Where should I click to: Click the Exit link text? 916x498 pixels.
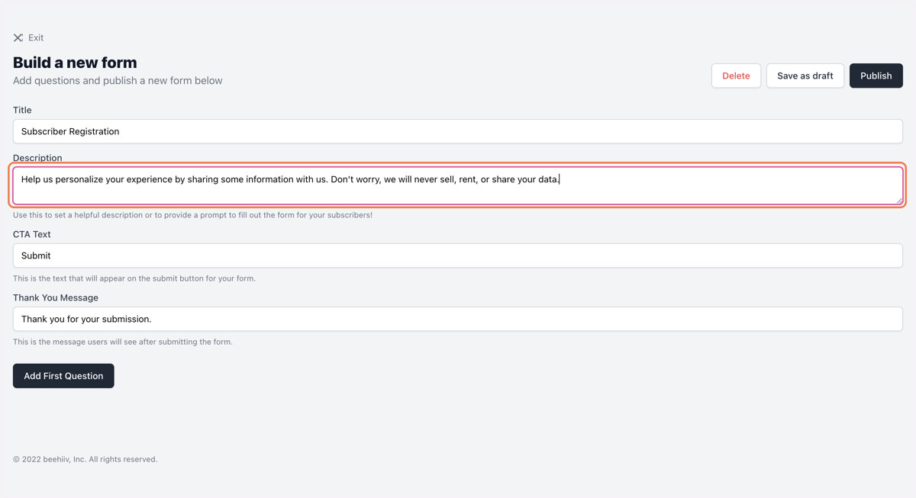click(x=36, y=37)
